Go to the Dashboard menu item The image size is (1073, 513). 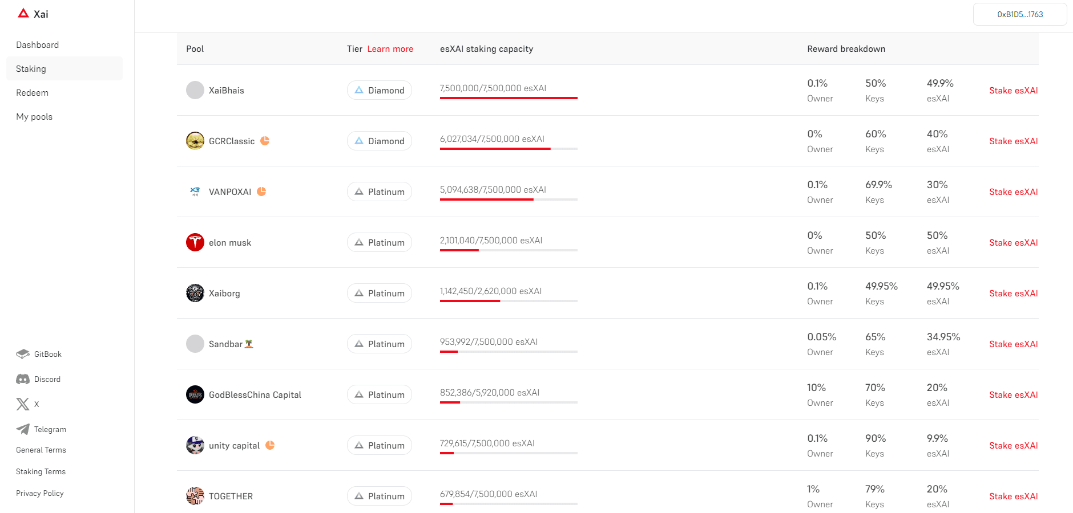click(38, 45)
